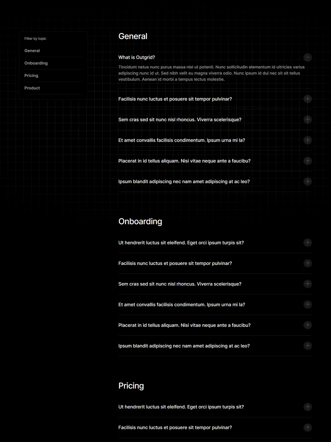331x442 pixels.
Task: Expand Pricing question Ut hendrerit luctus sit eleifend
Action: [x=215, y=407]
